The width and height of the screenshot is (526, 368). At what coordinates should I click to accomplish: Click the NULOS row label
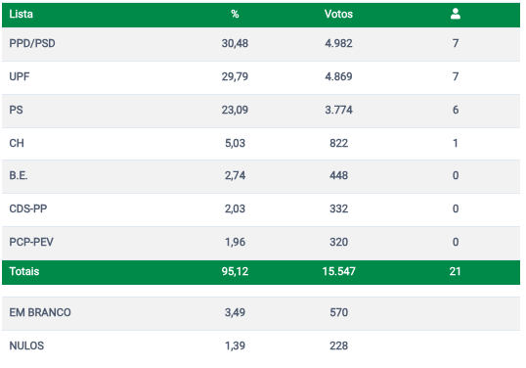pyautogui.click(x=26, y=345)
